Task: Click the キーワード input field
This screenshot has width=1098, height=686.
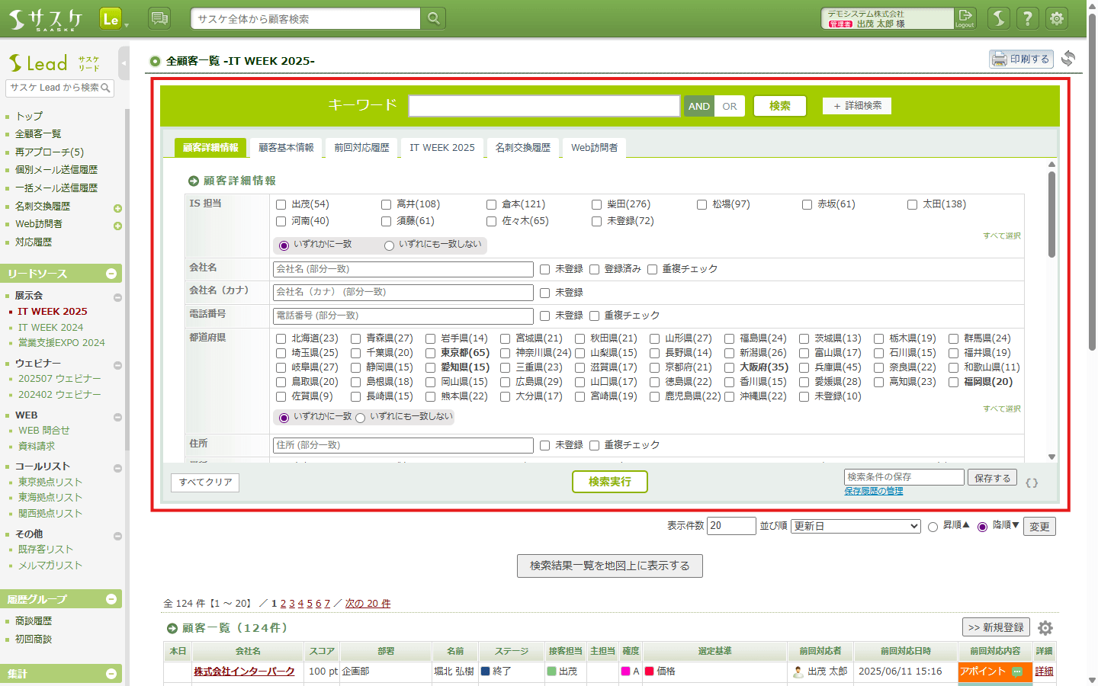Action: tap(544, 106)
